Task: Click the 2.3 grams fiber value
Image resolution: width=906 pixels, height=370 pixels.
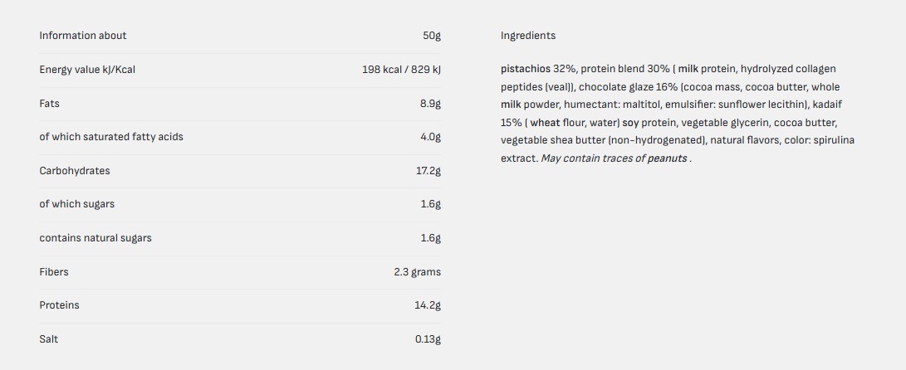Action: coord(417,272)
